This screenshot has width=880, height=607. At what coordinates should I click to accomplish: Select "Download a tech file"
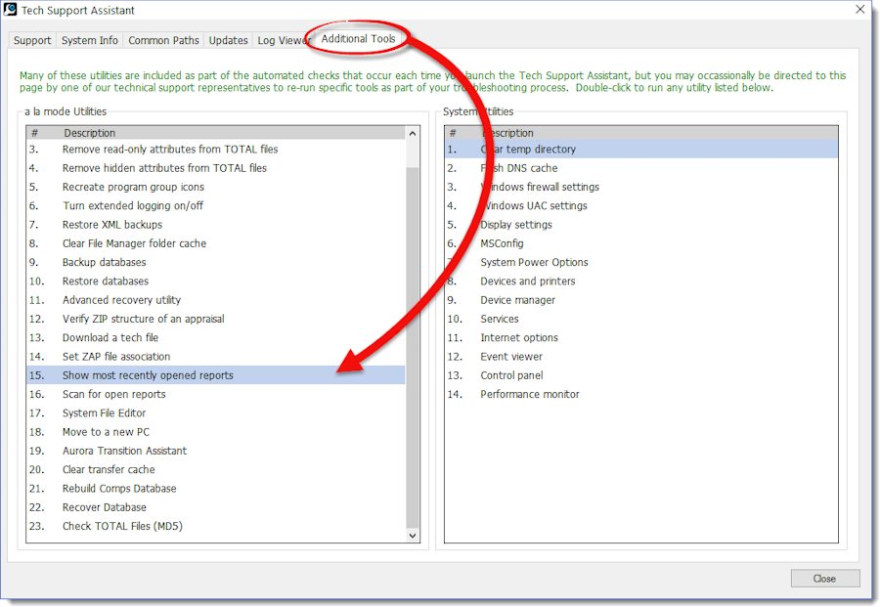pyautogui.click(x=215, y=338)
